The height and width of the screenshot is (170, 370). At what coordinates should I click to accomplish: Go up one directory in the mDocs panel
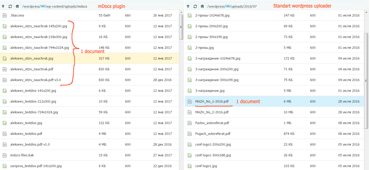click(3, 6)
